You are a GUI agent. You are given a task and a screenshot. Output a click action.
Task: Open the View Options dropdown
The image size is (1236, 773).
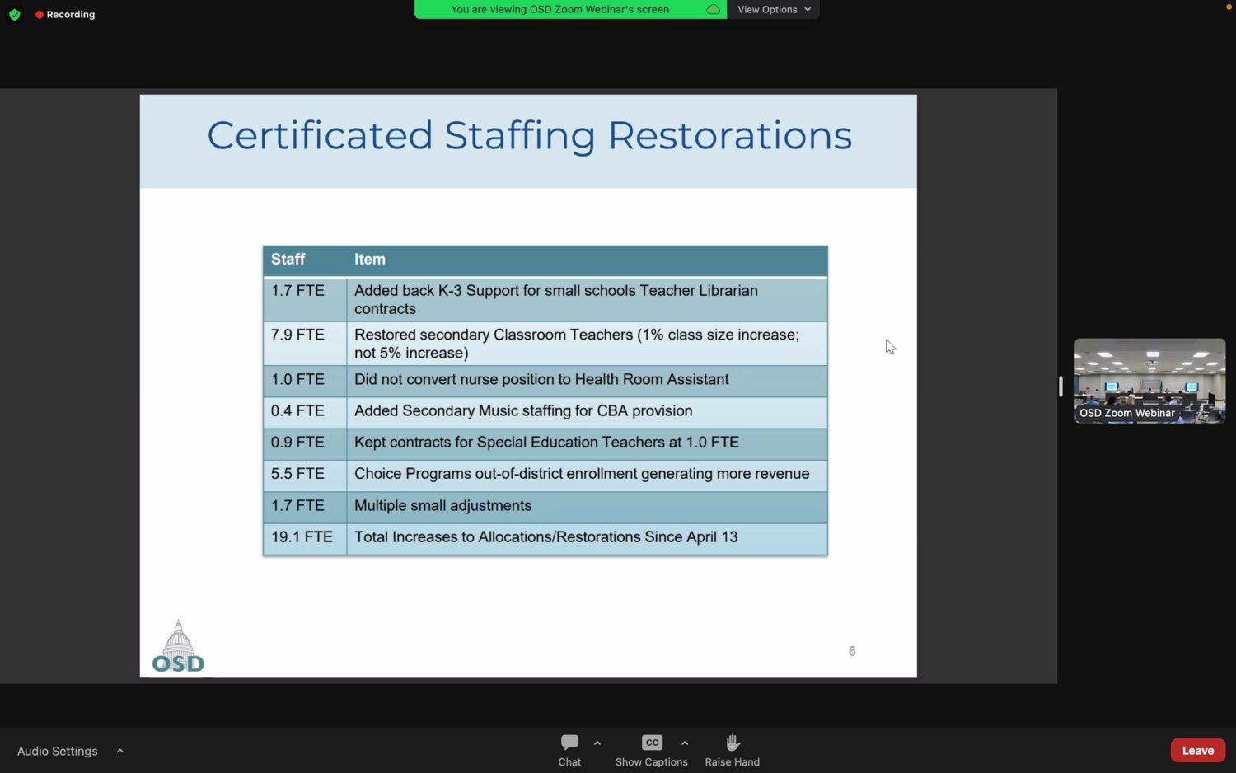click(x=774, y=10)
